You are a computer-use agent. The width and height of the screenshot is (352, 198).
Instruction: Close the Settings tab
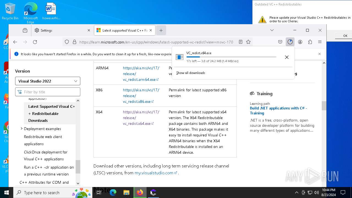89,30
